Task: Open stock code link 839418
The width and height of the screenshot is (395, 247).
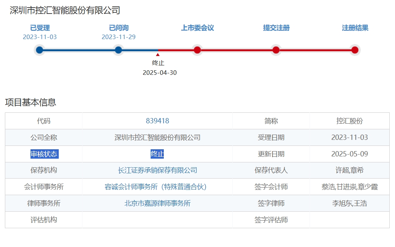Action: 157,121
